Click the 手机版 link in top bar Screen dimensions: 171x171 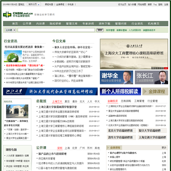point(70,4)
